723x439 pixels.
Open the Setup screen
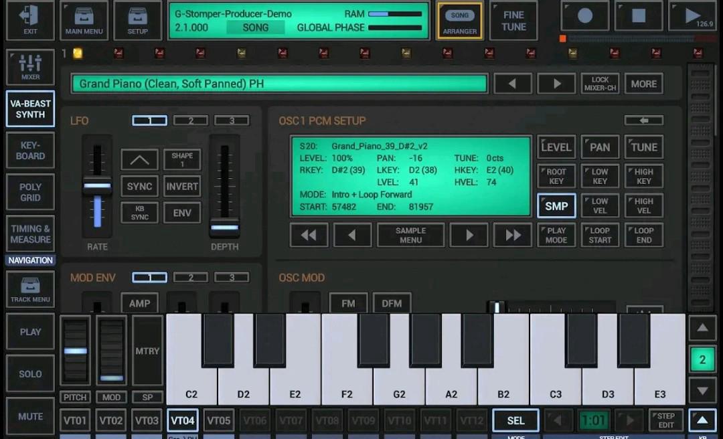tap(137, 20)
